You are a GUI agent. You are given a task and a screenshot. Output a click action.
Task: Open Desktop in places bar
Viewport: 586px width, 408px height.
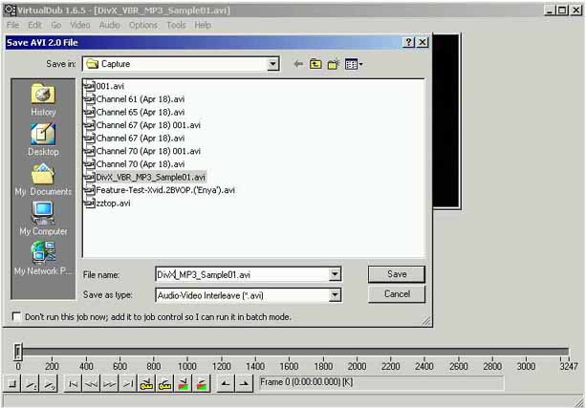[43, 140]
